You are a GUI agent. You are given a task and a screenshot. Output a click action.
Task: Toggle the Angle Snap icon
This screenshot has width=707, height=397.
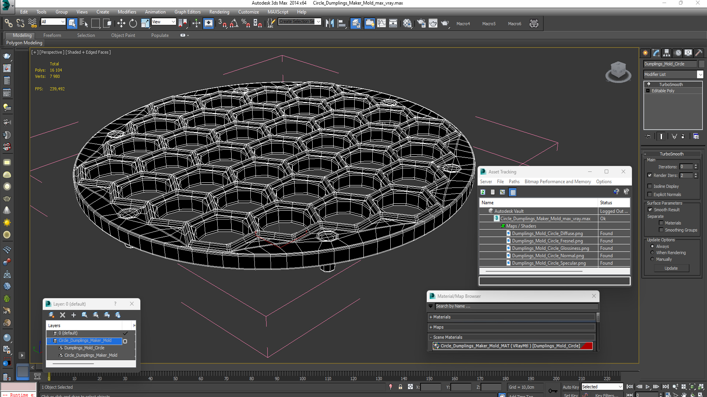tap(234, 23)
